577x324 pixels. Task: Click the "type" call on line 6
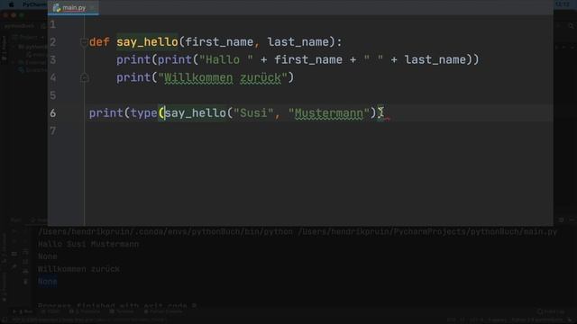pos(144,112)
